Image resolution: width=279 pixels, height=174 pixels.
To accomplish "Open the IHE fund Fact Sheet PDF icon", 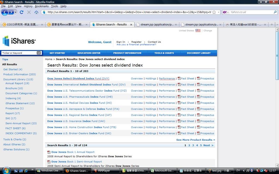I will coord(179,97).
